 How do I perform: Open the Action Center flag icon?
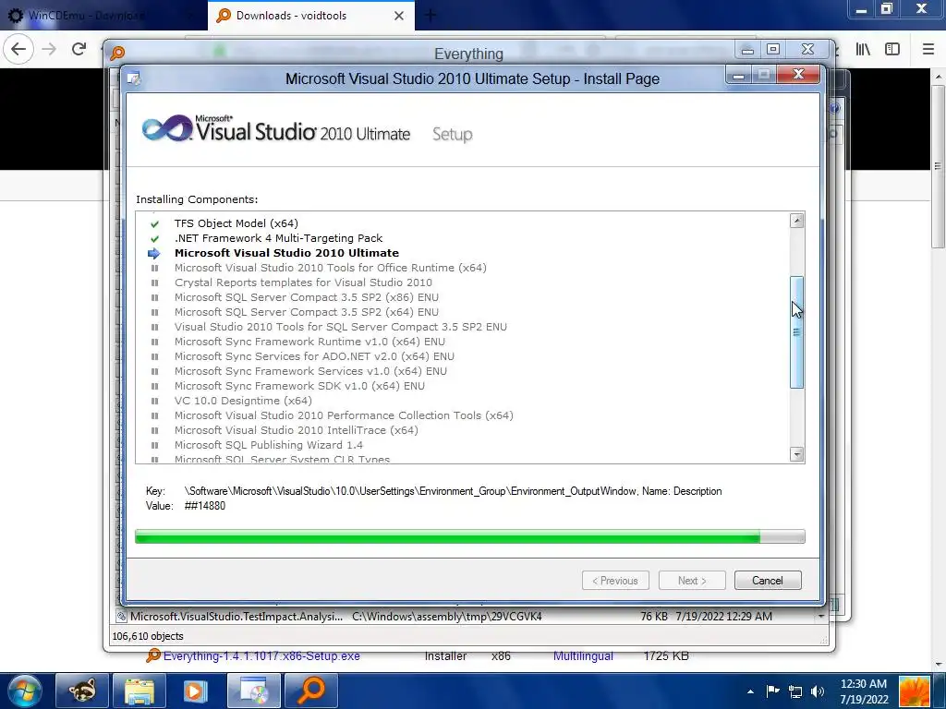click(772, 691)
